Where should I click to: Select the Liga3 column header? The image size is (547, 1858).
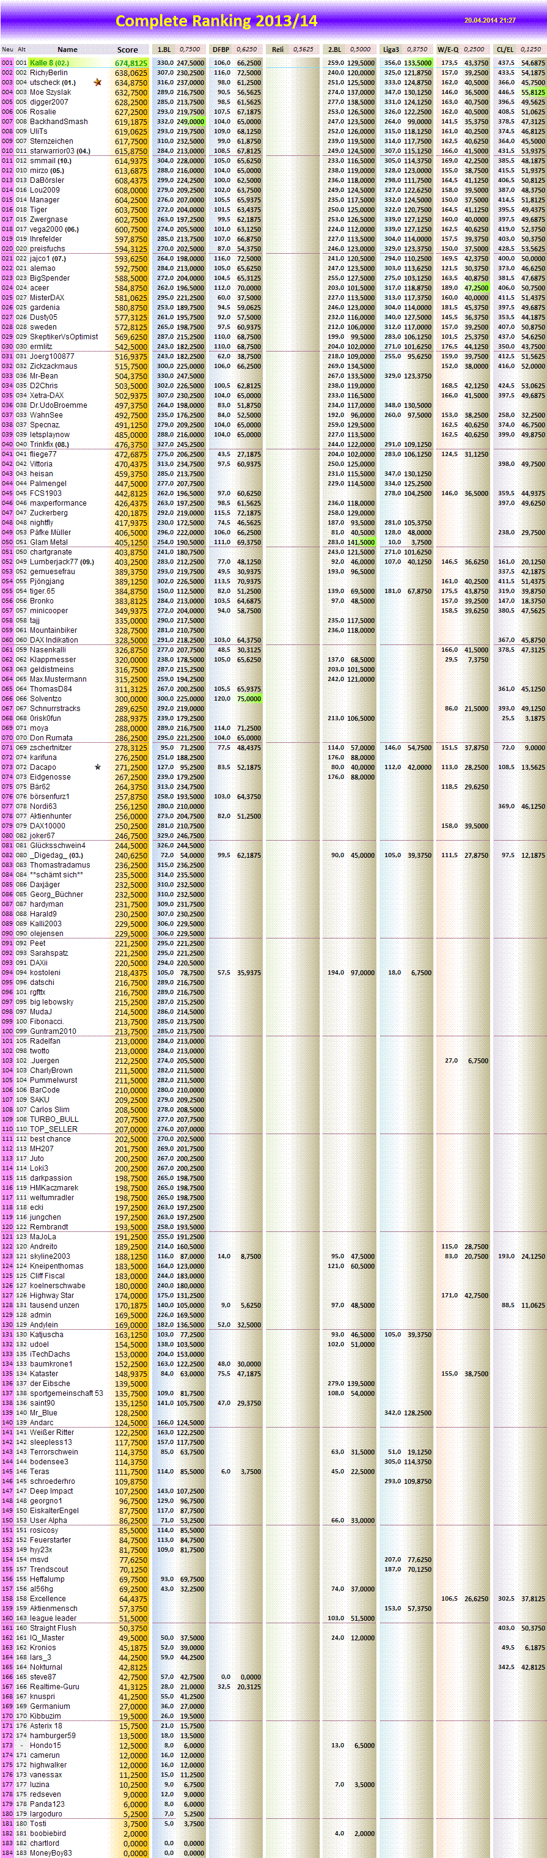(391, 50)
